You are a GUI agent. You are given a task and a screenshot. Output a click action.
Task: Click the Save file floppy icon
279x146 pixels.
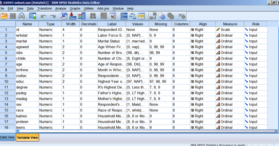tap(13, 16)
